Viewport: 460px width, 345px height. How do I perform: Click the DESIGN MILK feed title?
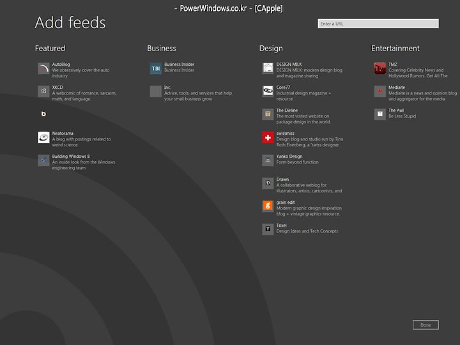289,65
